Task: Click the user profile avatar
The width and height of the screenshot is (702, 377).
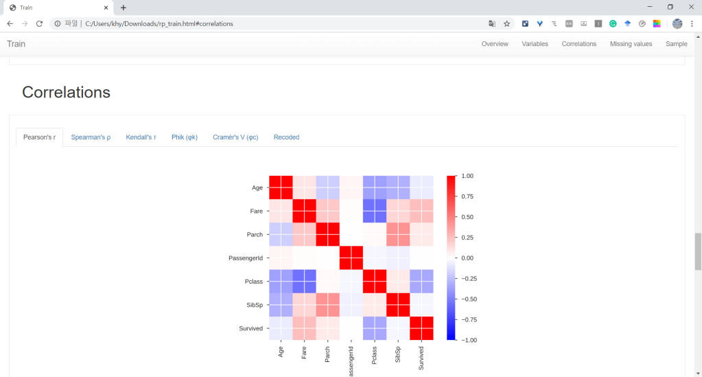Action: [677, 23]
